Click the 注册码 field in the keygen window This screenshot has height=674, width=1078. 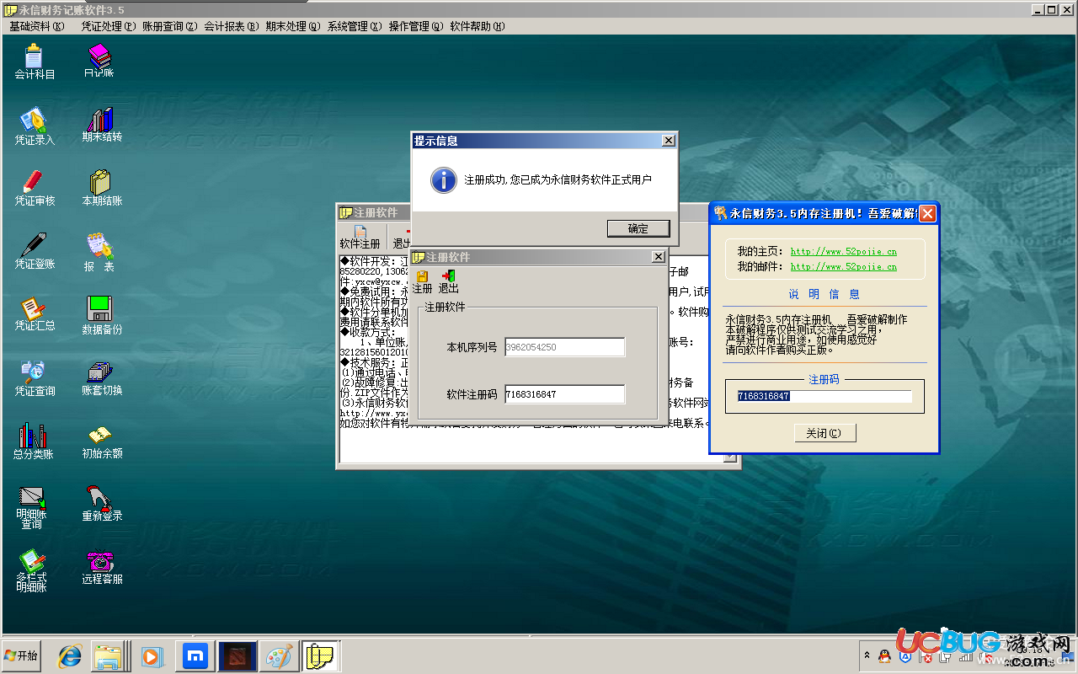pos(825,396)
